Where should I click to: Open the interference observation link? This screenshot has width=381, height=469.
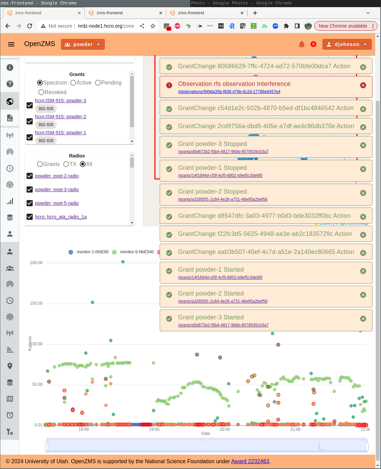pyautogui.click(x=229, y=92)
